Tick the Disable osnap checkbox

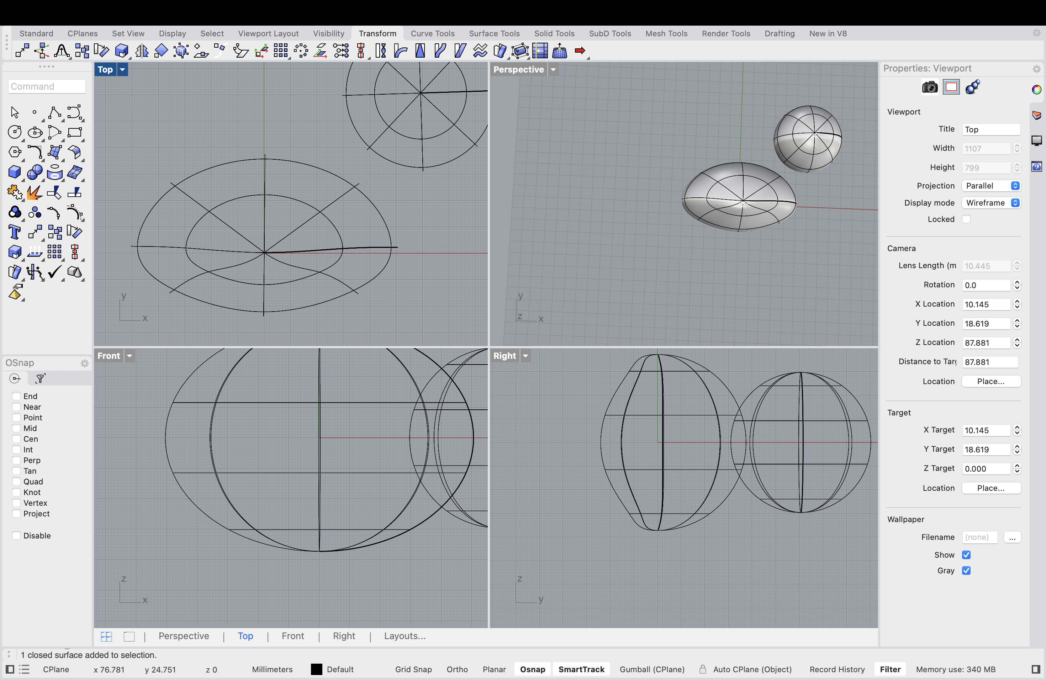click(16, 536)
